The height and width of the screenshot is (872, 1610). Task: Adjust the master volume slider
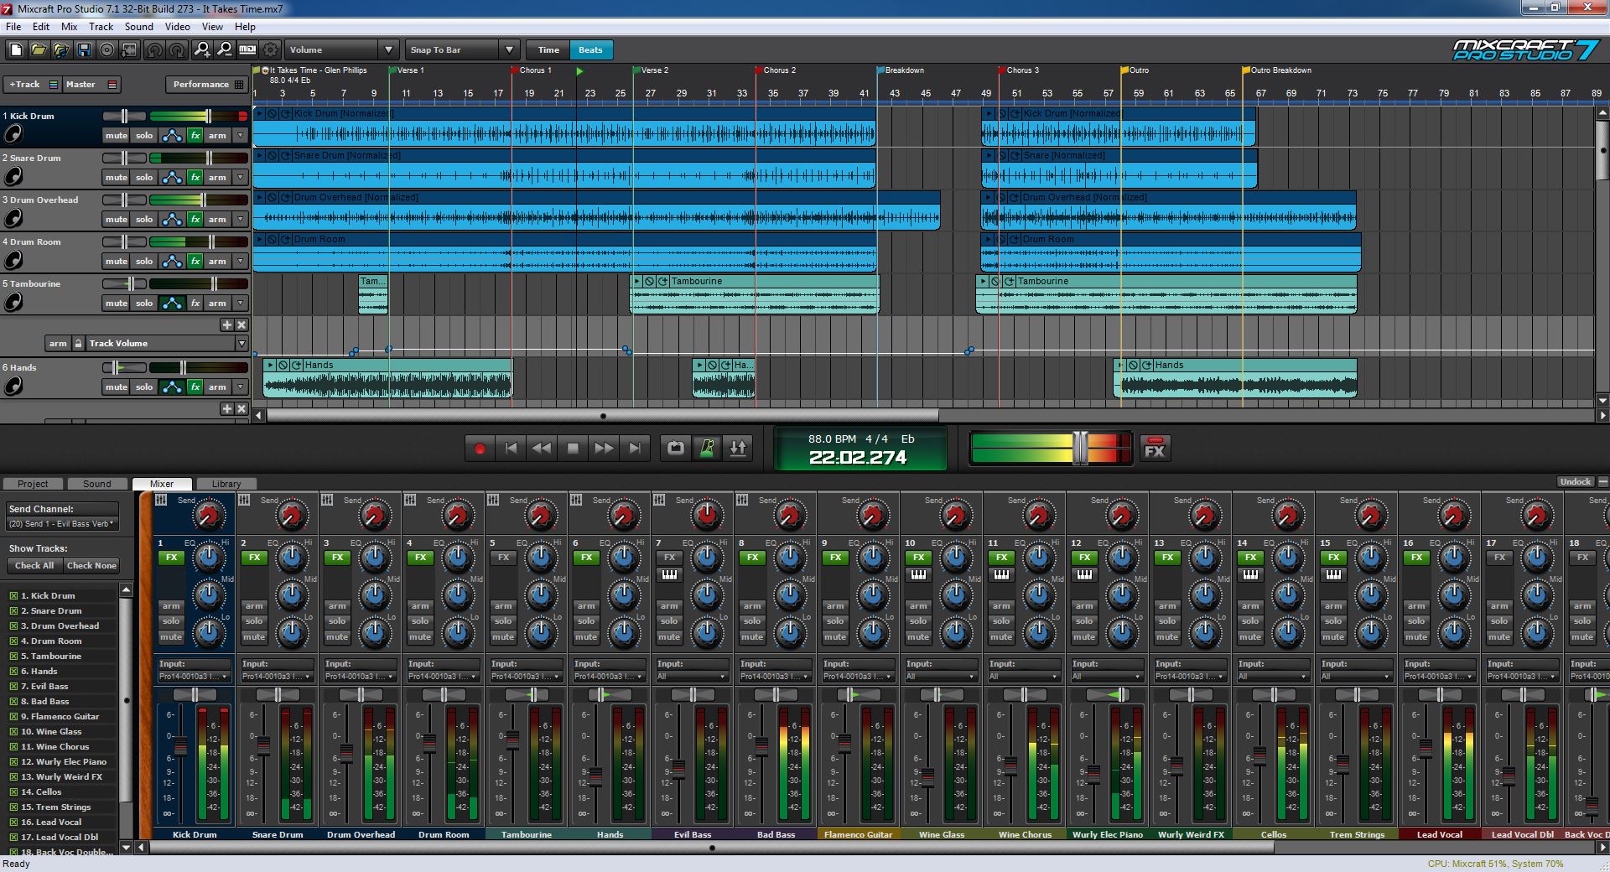click(x=1080, y=449)
